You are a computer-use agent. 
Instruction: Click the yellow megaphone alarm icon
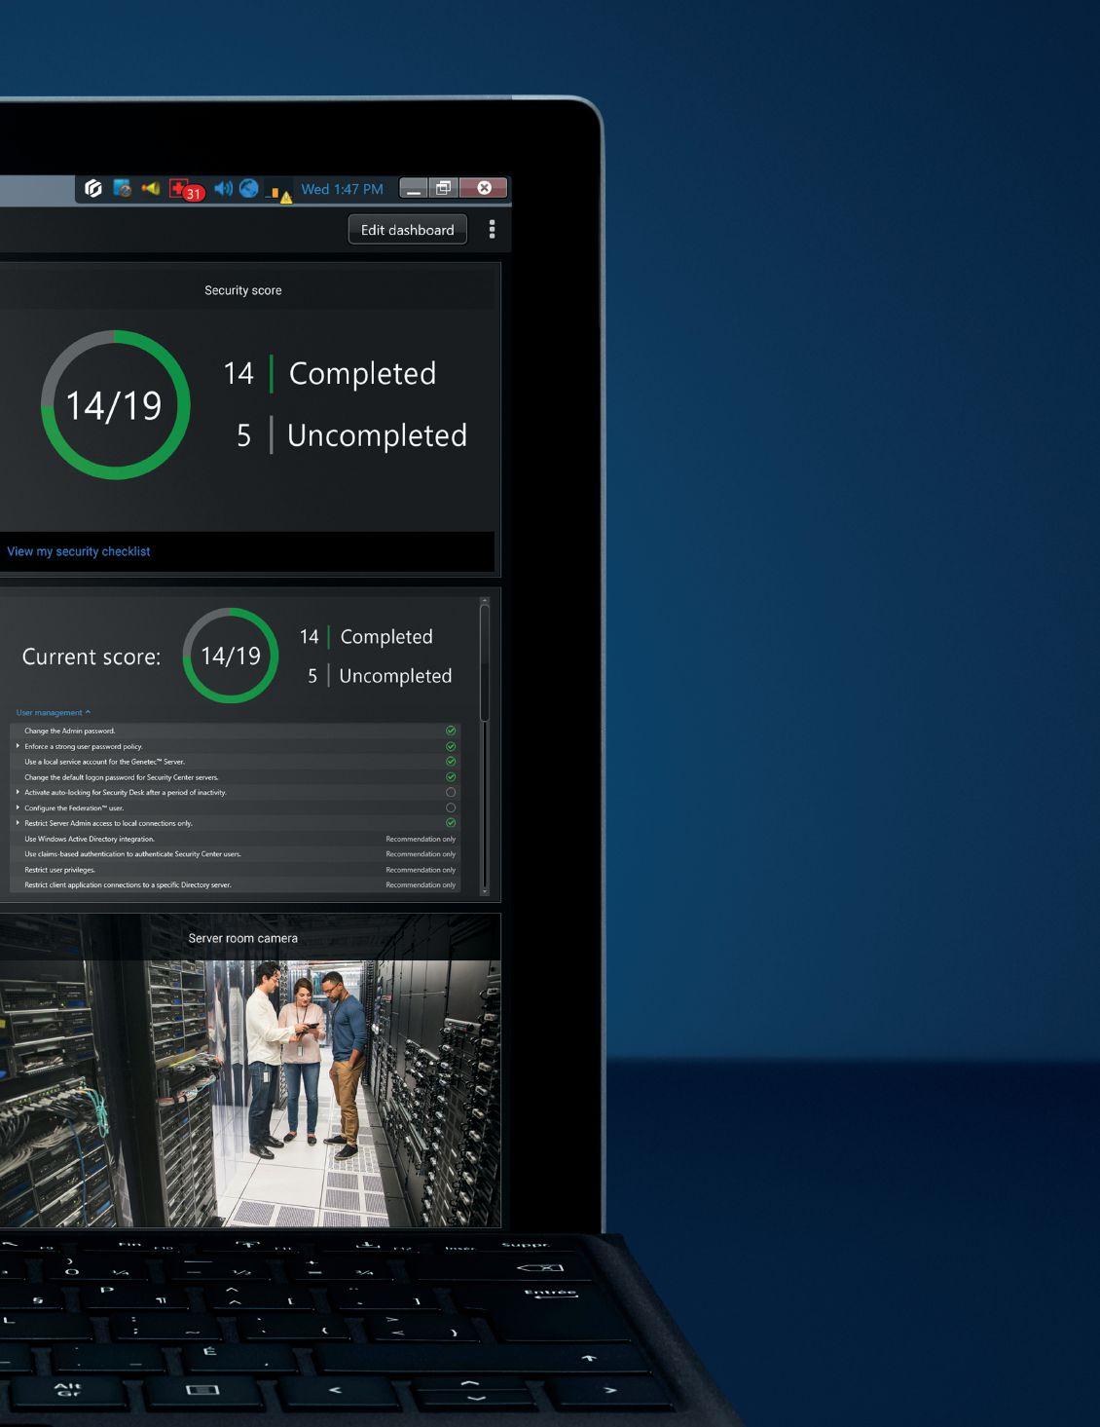[150, 188]
